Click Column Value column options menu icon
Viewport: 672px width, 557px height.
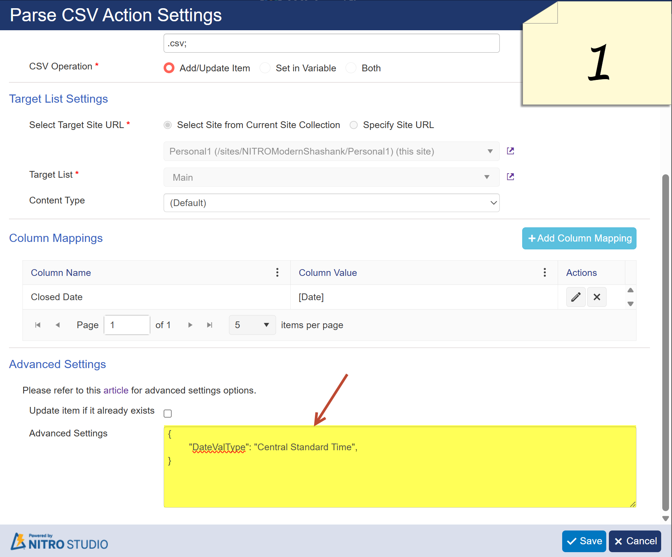click(x=545, y=273)
